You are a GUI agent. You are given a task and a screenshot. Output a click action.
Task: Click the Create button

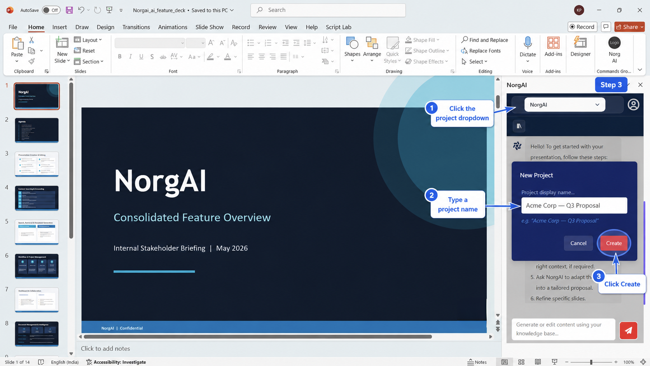click(614, 243)
